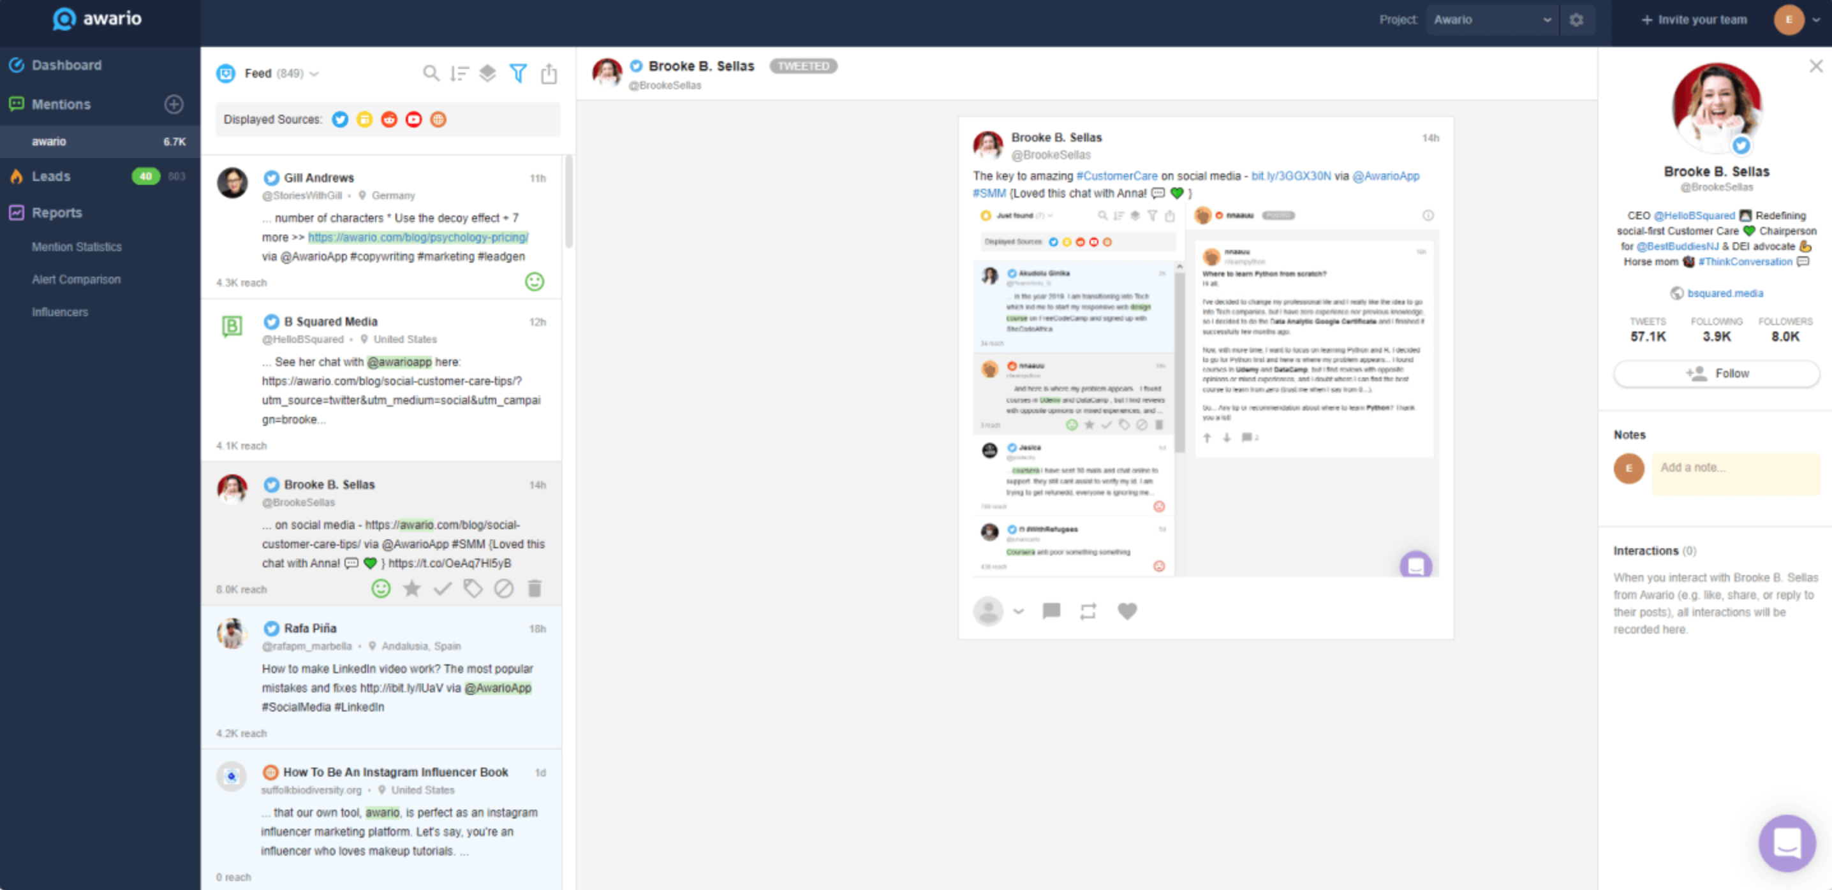Click the #CustomerCare hashtag in the tweet
This screenshot has height=890, width=1832.
1116,175
